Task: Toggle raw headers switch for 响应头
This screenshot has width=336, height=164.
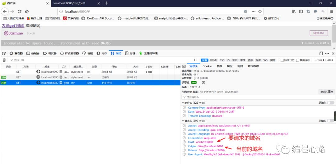Action: pyautogui.click(x=330, y=102)
